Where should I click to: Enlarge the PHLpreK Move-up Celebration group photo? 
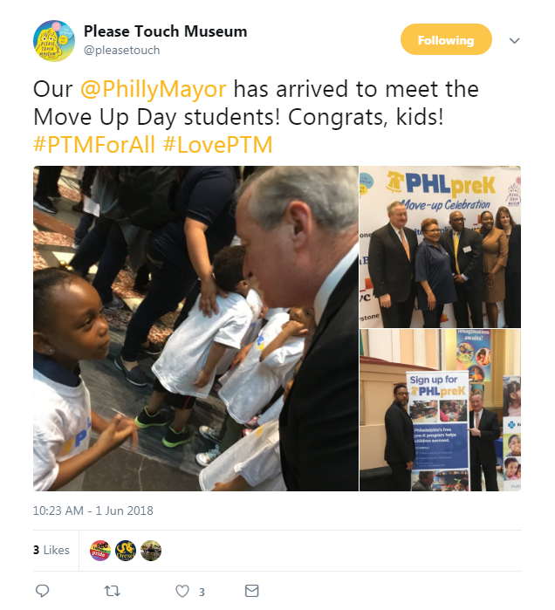(x=441, y=247)
